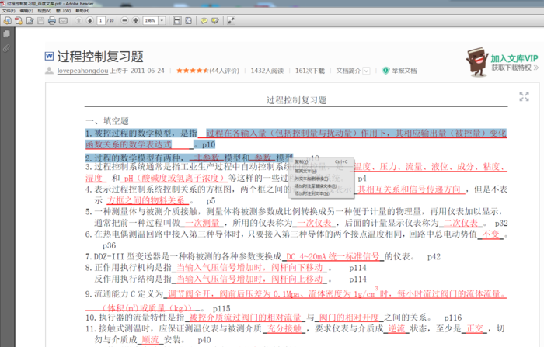This screenshot has height=347, width=544.
Task: Open the attachments paperclip panel
Action: click(x=6, y=48)
